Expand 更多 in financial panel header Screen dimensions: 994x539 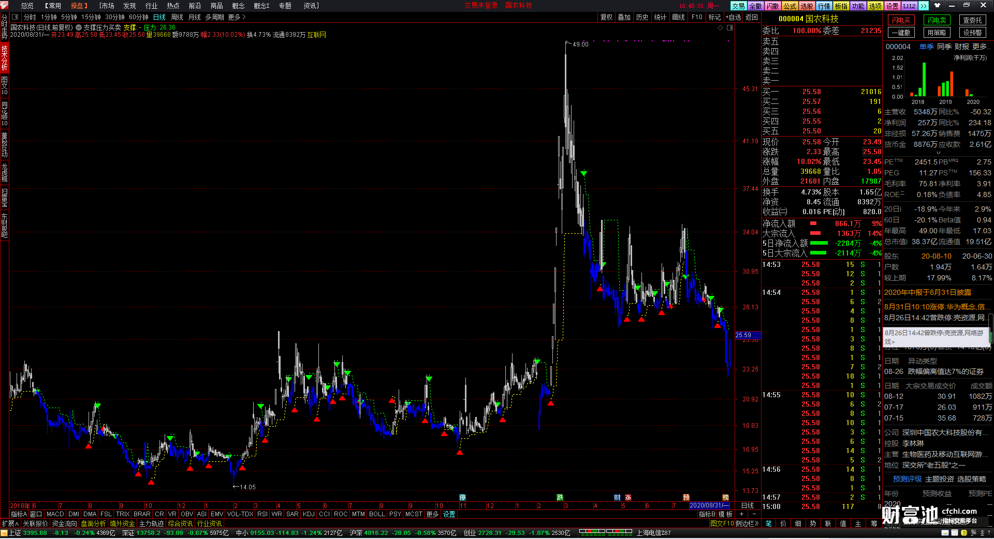[982, 47]
